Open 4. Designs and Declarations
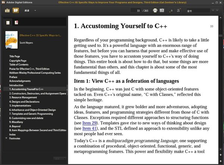The width and height of the screenshot is (224, 165). [x=24, y=102]
